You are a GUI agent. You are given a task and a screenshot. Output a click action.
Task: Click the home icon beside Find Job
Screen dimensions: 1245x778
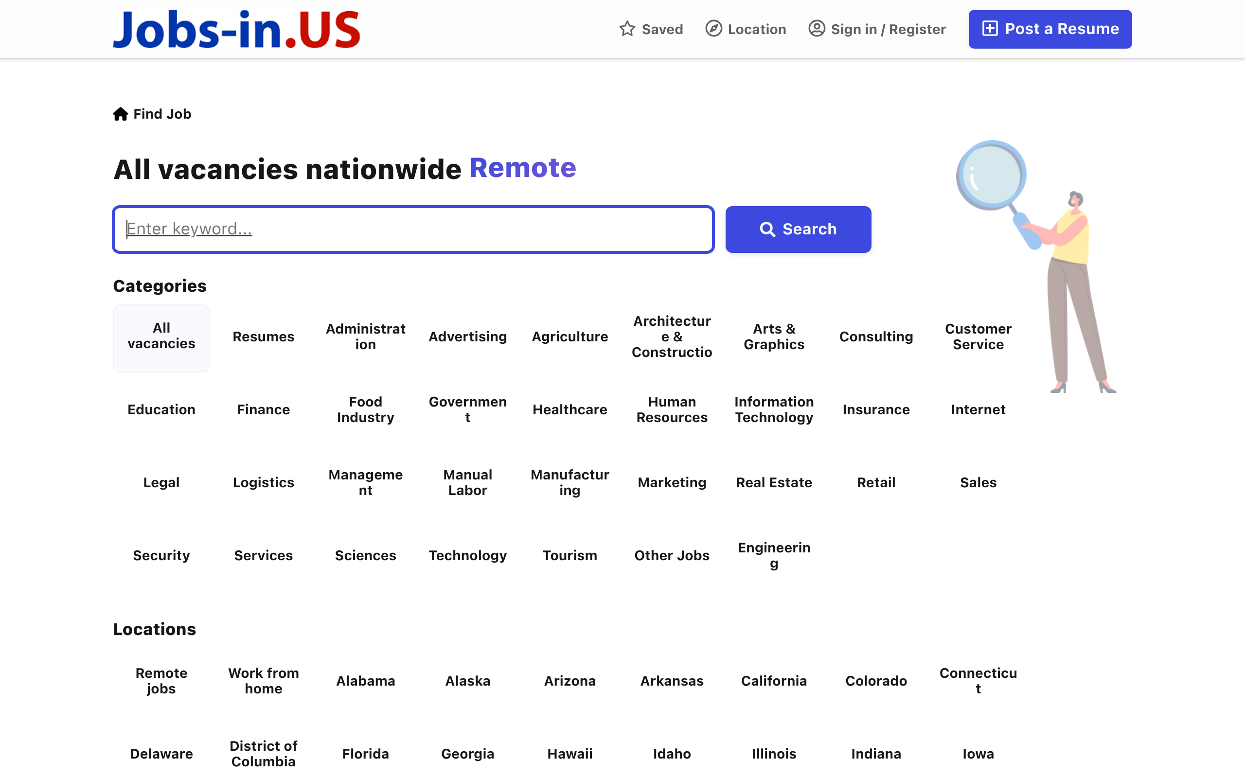click(x=122, y=114)
